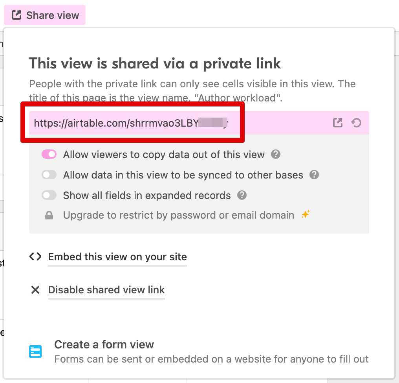Open the shared link in new tab icon
The height and width of the screenshot is (383, 399).
point(338,123)
